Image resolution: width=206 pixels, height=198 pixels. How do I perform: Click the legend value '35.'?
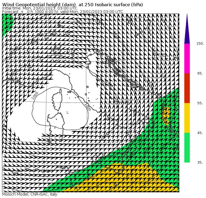click(x=200, y=163)
